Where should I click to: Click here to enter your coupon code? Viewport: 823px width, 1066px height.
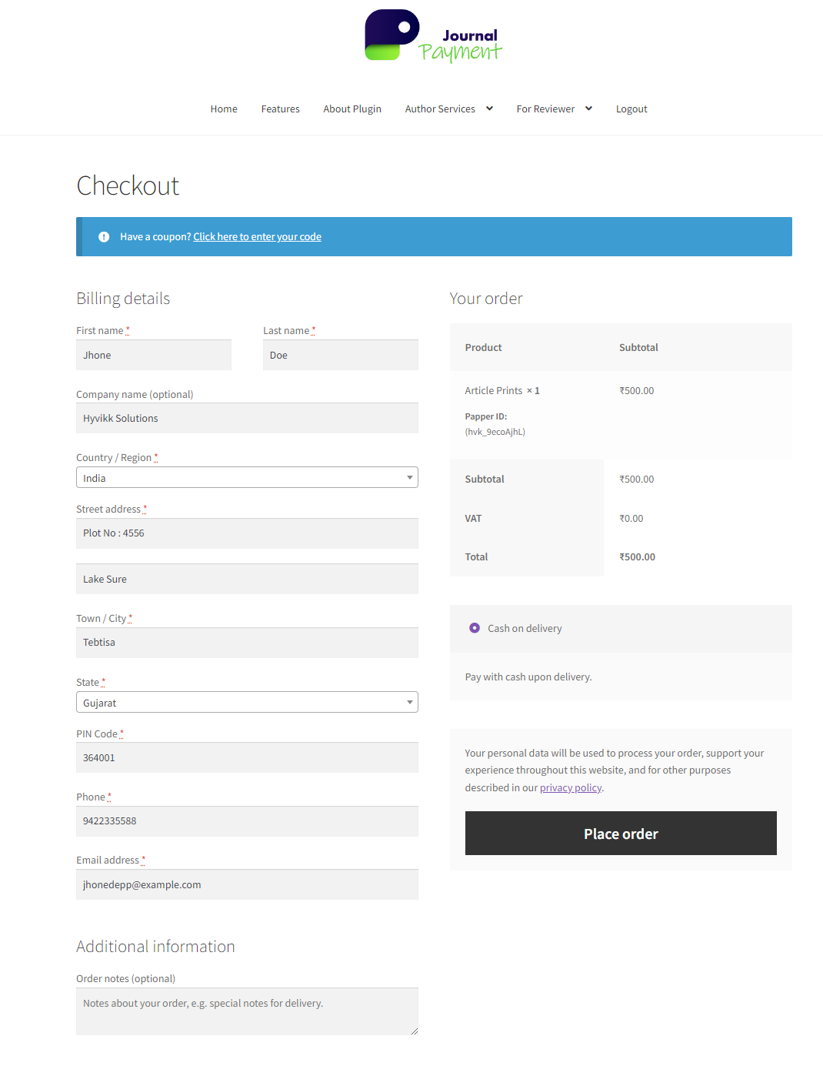pos(257,237)
